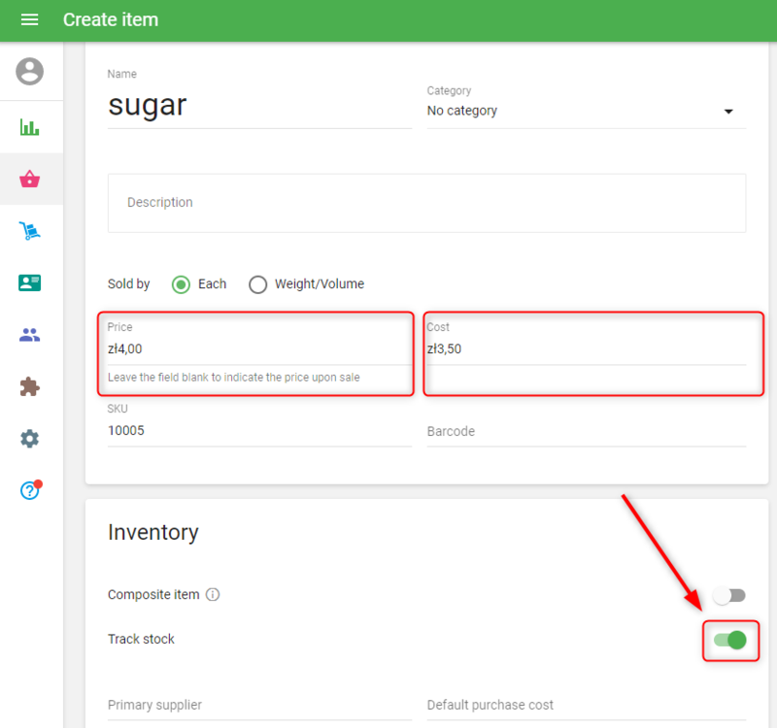Show Composite item info tooltip icon
Viewport: 777px width, 728px height.
213,595
